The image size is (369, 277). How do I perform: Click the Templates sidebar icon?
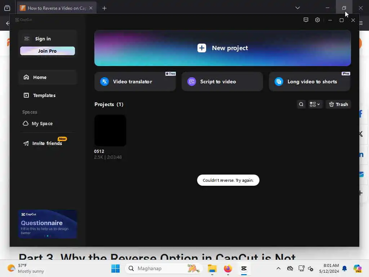tap(26, 95)
